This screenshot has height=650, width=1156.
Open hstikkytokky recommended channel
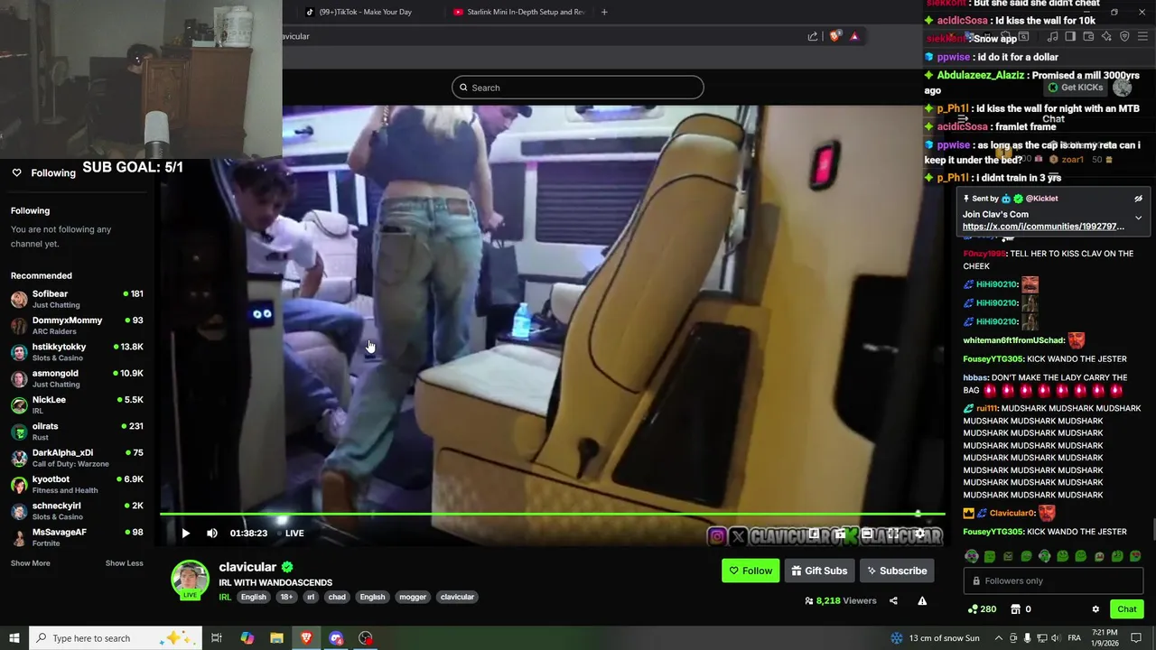click(77, 352)
